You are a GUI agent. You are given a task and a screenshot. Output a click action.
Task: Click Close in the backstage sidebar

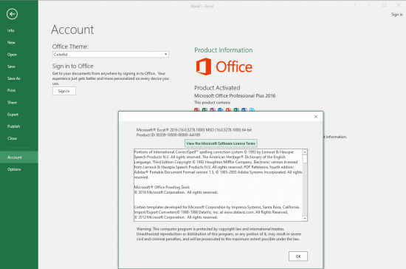(x=12, y=138)
